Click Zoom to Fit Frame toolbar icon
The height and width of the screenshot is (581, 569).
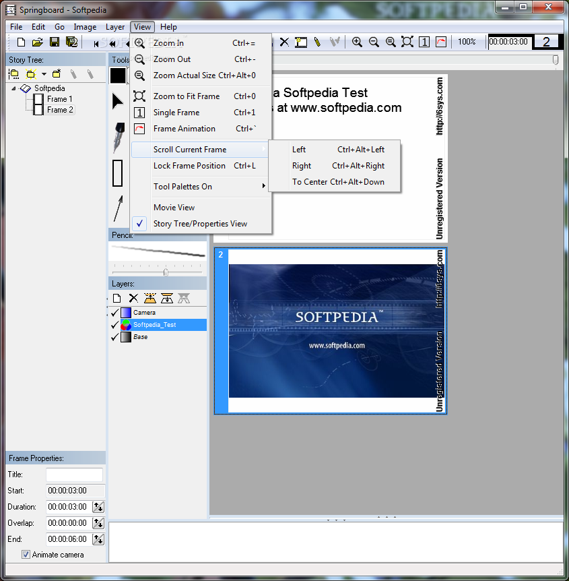pyautogui.click(x=407, y=42)
